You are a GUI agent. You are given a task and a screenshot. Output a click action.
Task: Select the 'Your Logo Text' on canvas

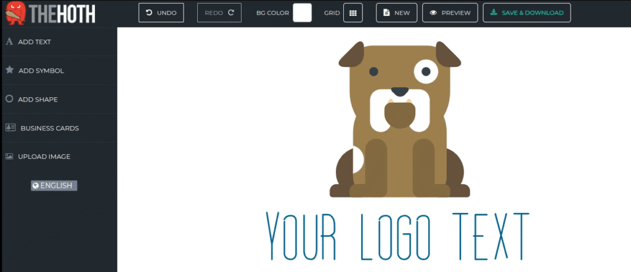397,237
